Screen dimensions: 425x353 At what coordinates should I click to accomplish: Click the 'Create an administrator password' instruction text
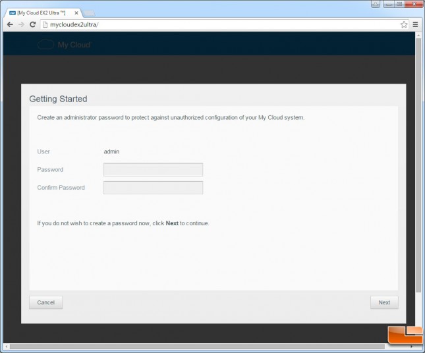(x=171, y=118)
